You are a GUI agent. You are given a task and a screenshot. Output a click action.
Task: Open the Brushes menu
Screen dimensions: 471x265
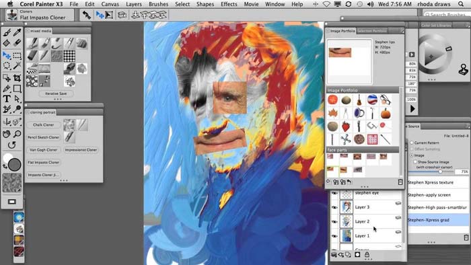point(158,4)
